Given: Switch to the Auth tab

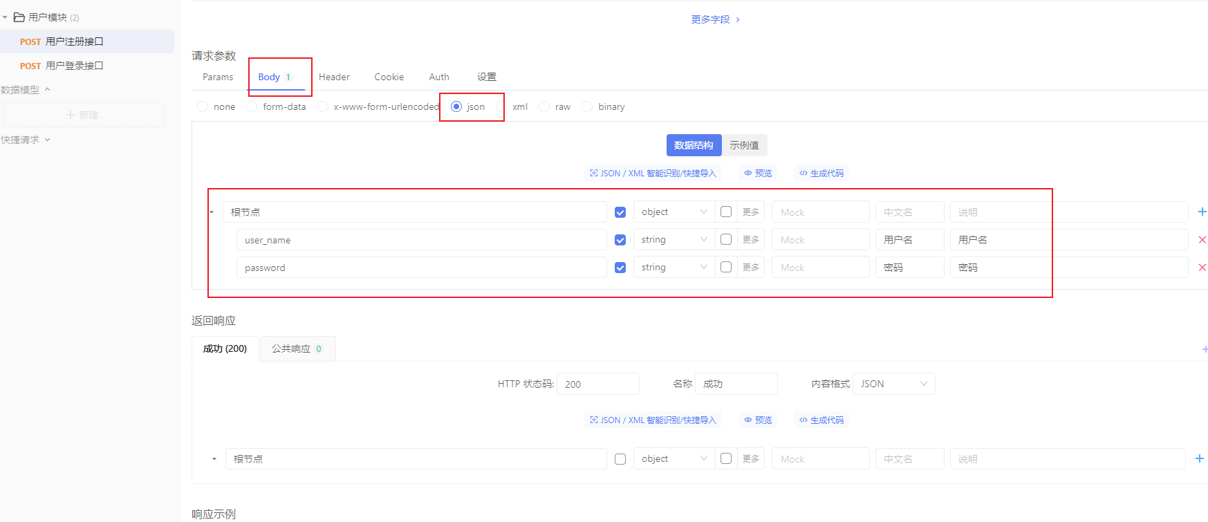Looking at the screenshot, I should click(x=439, y=77).
